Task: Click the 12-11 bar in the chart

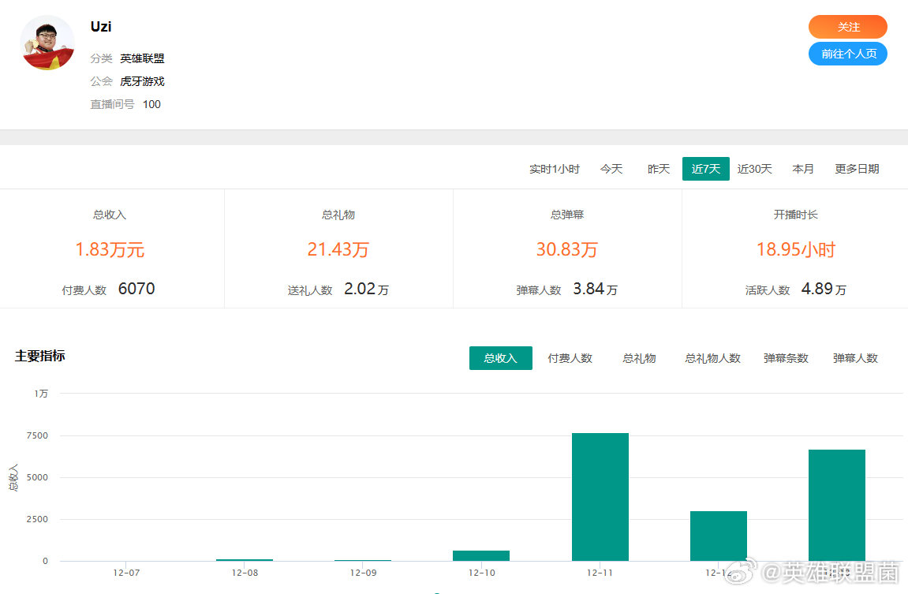Action: (x=600, y=497)
